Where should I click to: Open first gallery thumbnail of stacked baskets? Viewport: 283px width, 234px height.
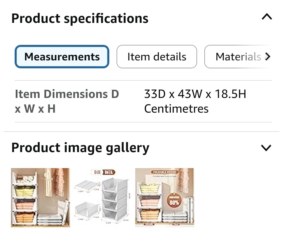tap(40, 197)
